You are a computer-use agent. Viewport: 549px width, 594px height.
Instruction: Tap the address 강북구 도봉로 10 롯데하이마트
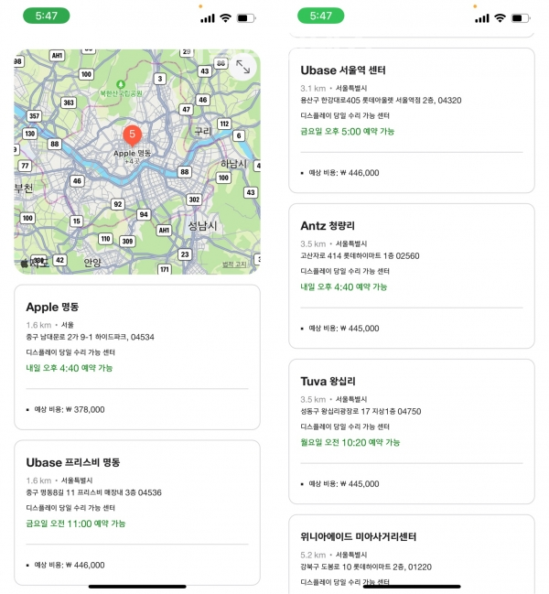point(366,567)
